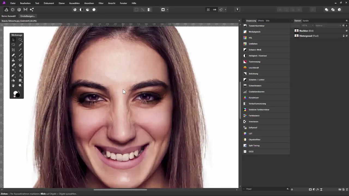Apply Auto Colours from toolbar
The image size is (349, 196).
88,10
